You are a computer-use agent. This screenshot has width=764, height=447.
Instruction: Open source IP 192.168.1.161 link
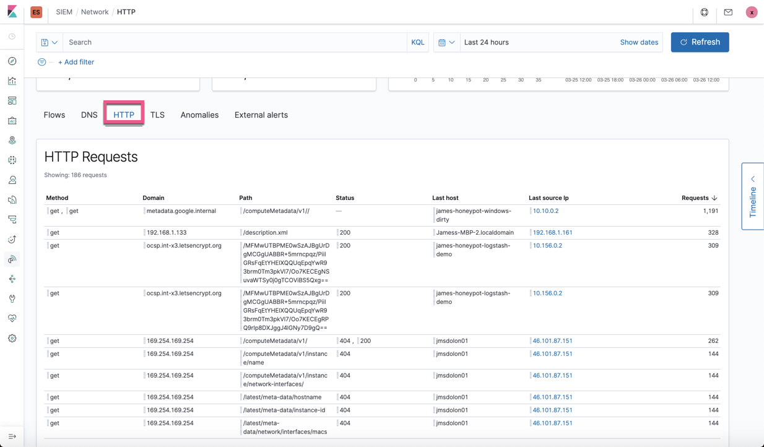(552, 233)
